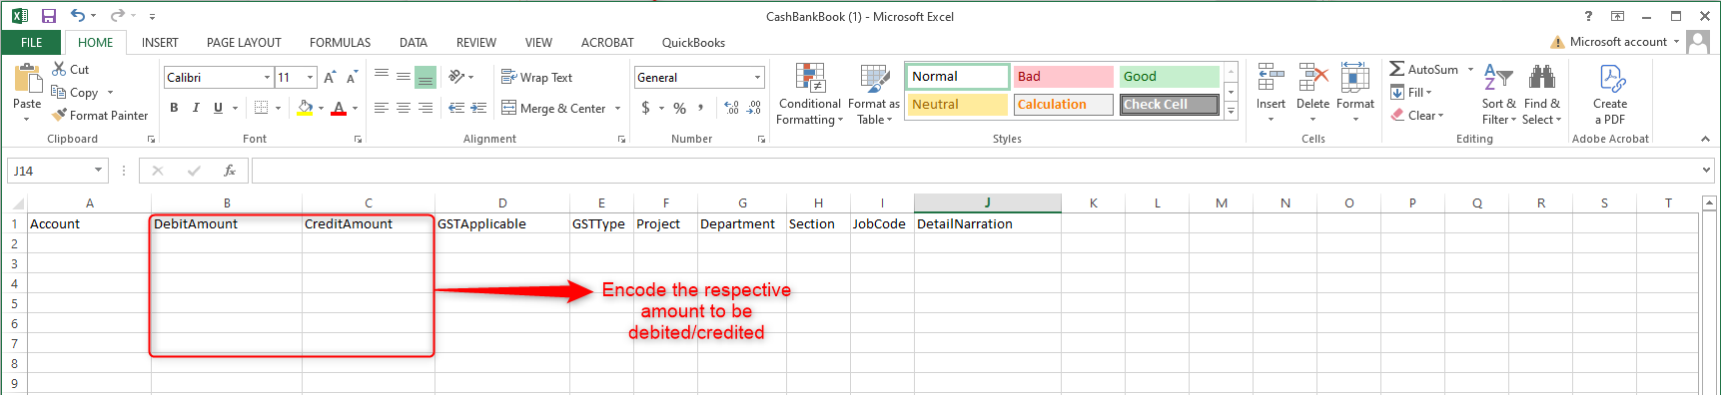
Task: Set Middle Align for cell text
Action: [404, 77]
